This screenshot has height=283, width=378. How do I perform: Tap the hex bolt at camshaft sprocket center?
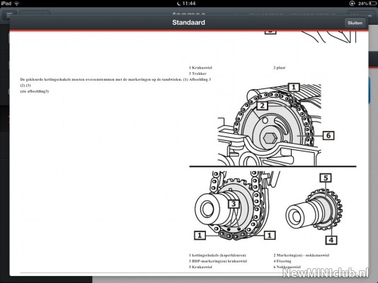click(x=270, y=138)
